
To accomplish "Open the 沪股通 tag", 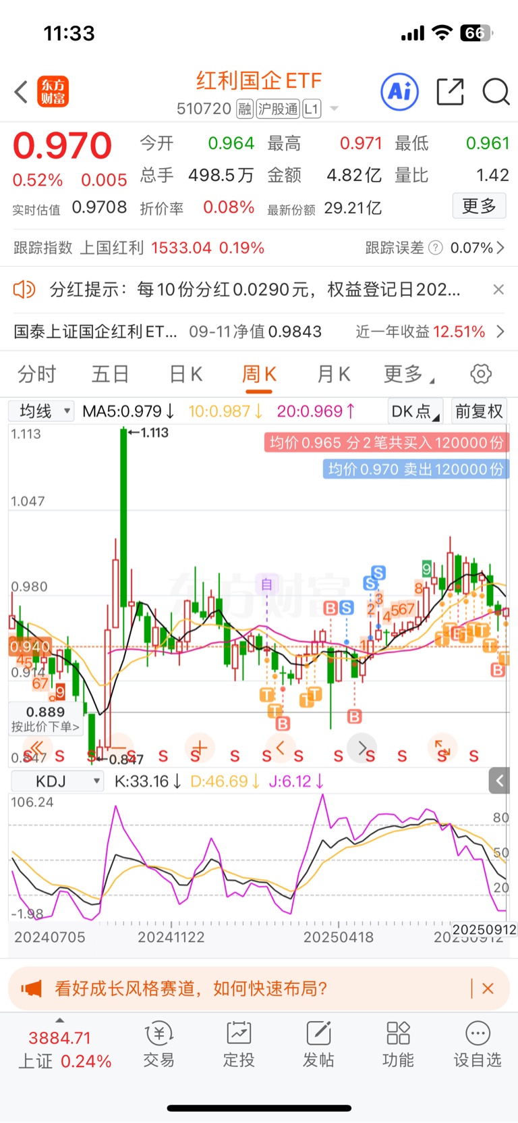I will 278,109.
